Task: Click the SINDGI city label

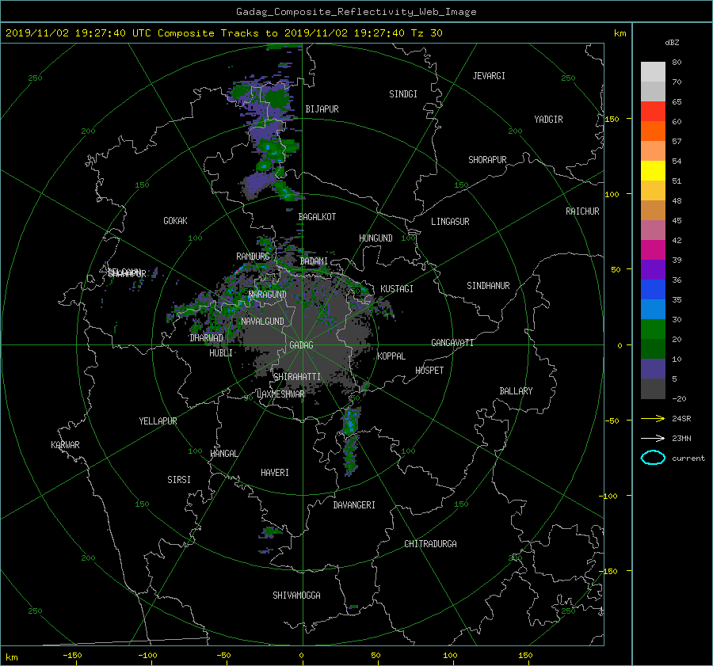Action: [x=403, y=94]
